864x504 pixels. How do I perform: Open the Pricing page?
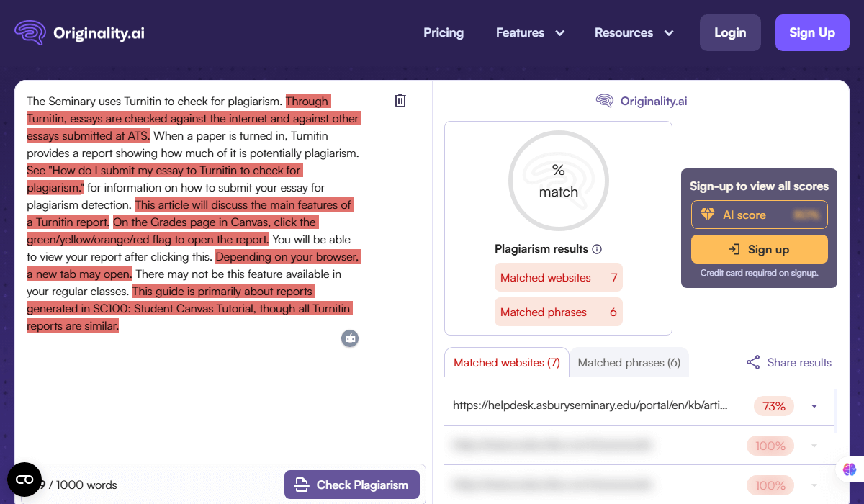pyautogui.click(x=444, y=32)
